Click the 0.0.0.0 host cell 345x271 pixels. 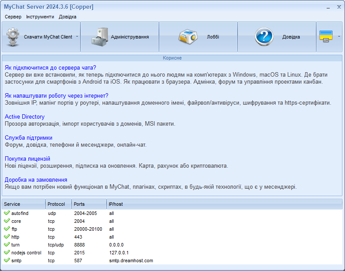pyautogui.click(x=117, y=245)
